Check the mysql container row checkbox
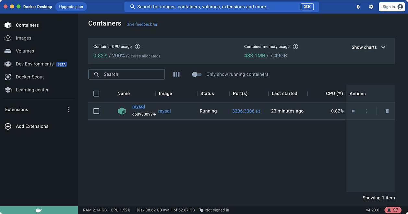The image size is (408, 214). [x=96, y=111]
